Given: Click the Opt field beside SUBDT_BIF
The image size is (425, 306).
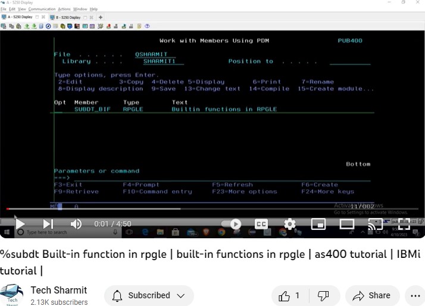Looking at the screenshot, I should [58, 109].
